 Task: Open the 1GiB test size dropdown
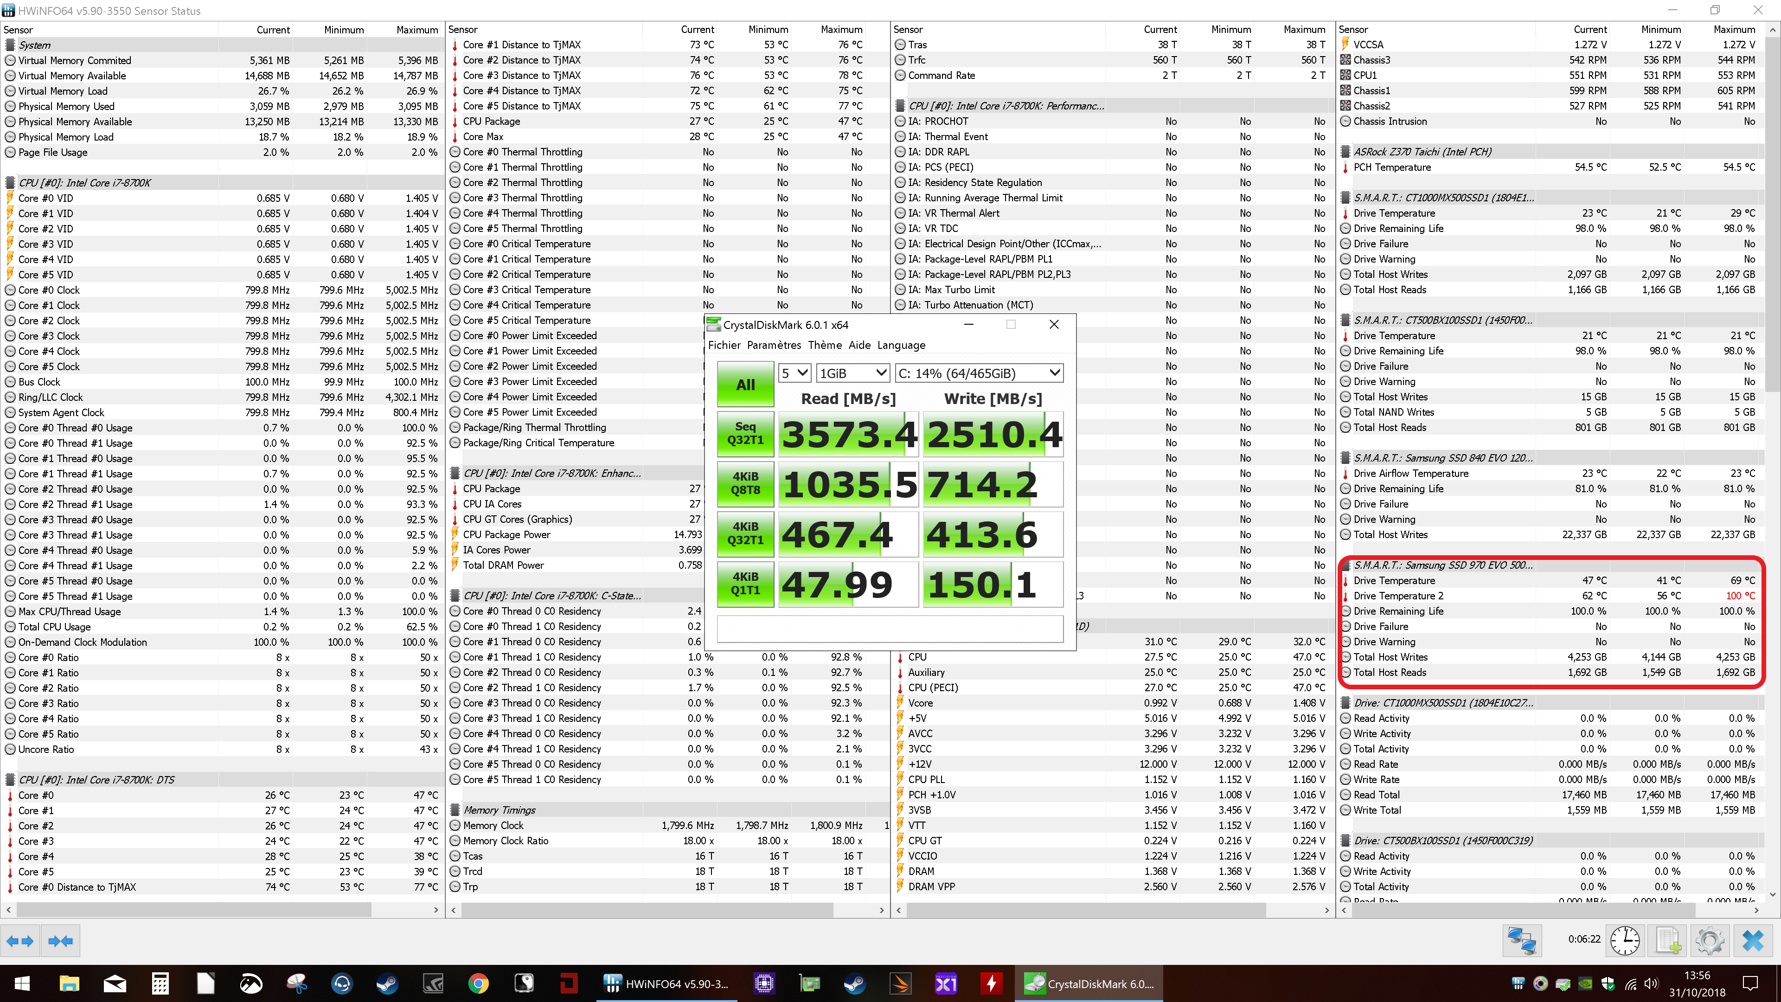[x=852, y=373]
